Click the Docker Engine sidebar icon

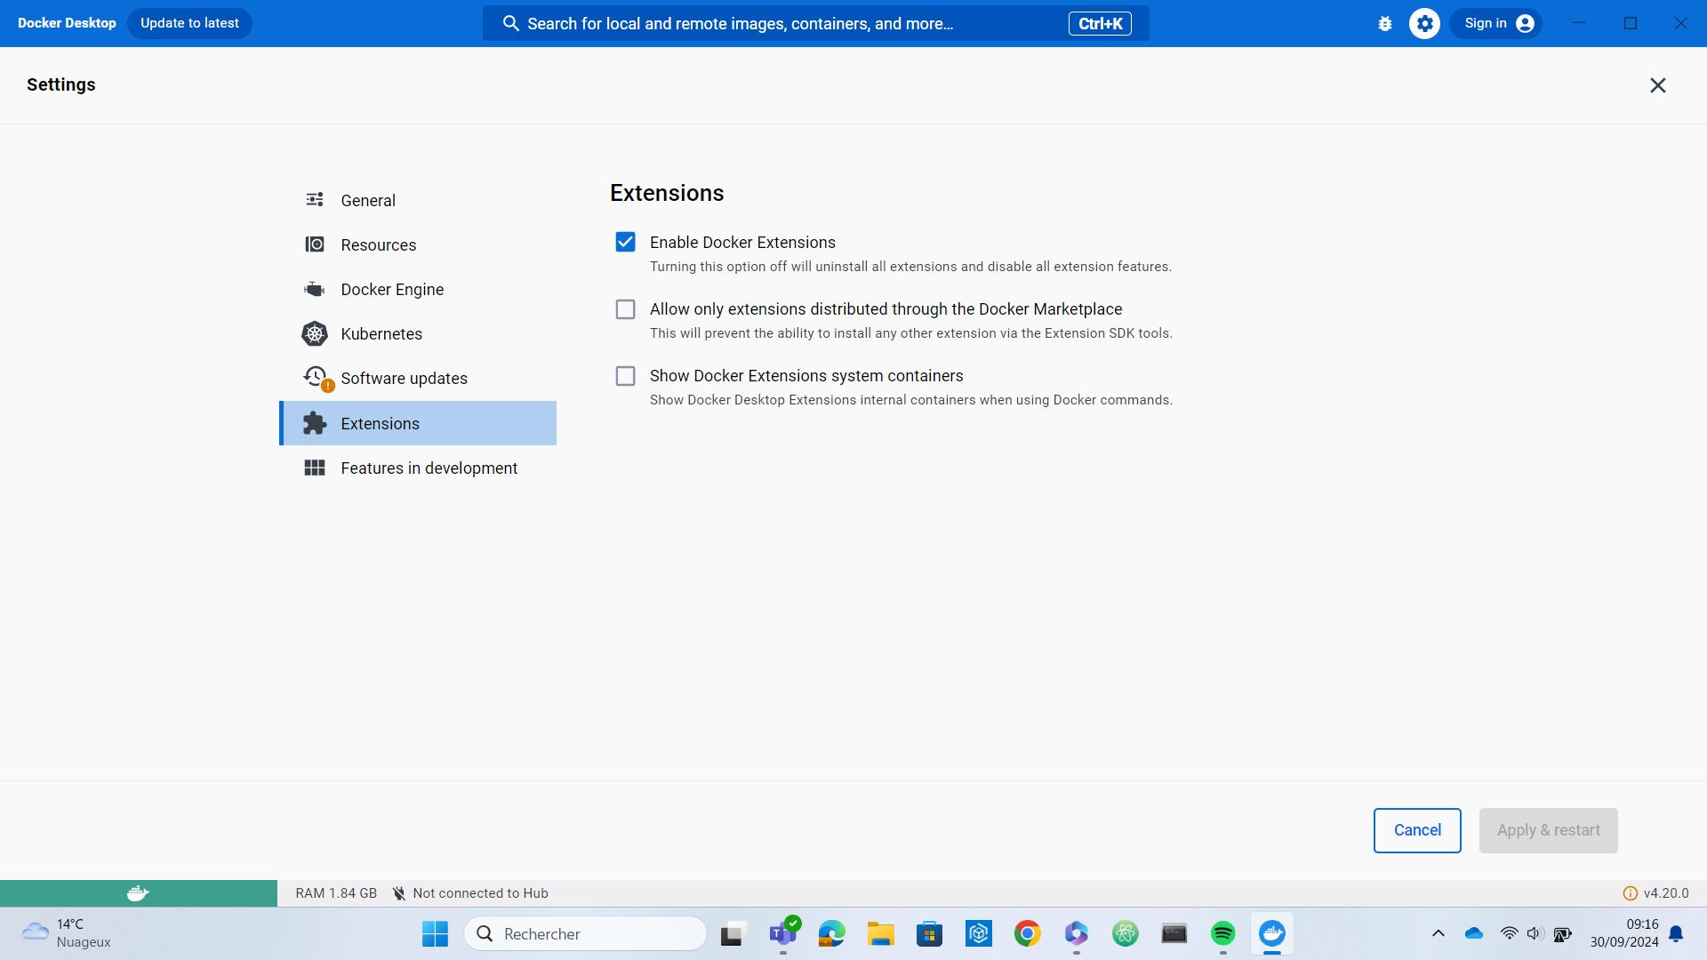[314, 290]
